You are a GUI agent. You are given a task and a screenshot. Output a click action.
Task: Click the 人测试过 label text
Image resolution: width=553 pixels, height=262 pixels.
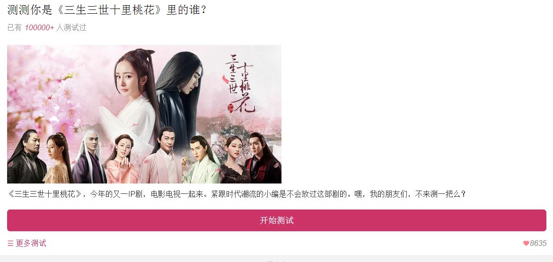point(71,27)
